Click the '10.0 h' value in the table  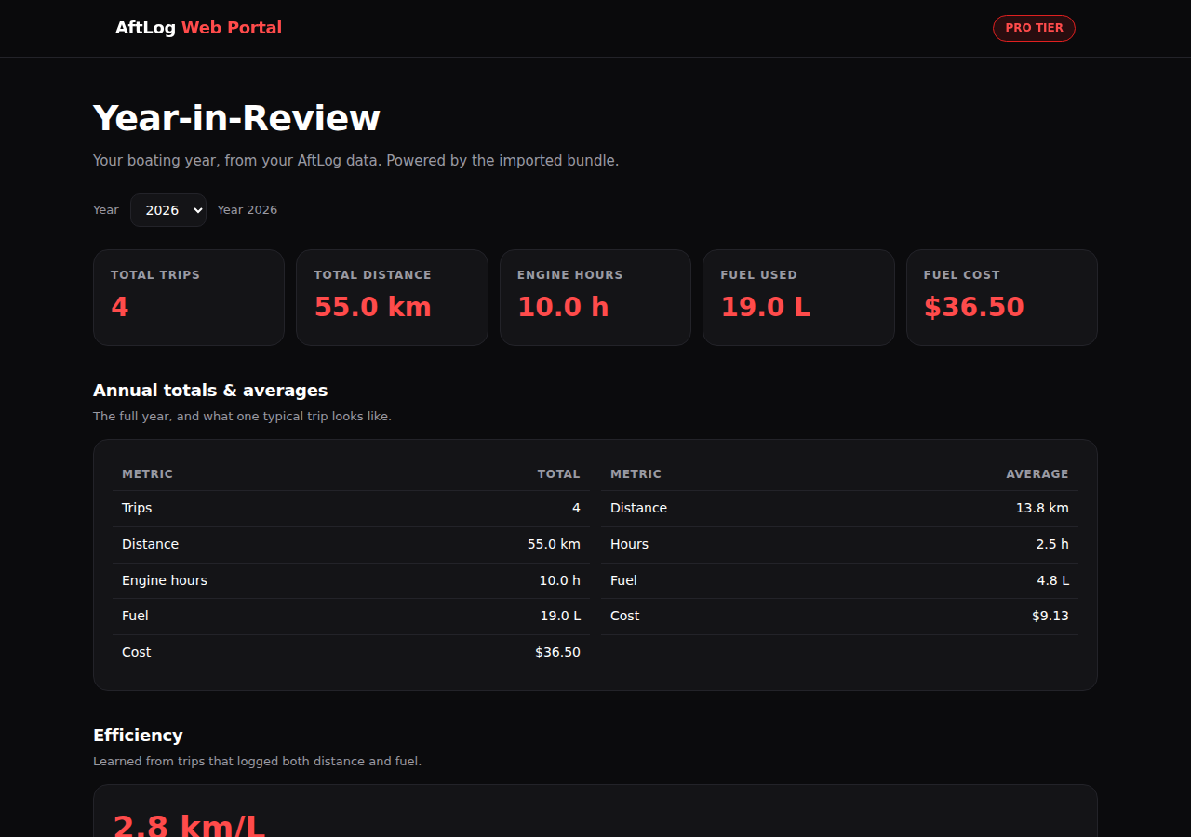pos(559,580)
